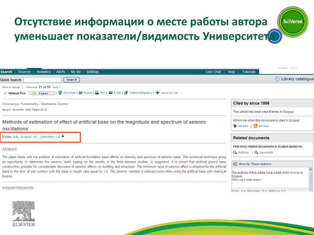
Task: Click the Copac button
Action: pos(43,93)
